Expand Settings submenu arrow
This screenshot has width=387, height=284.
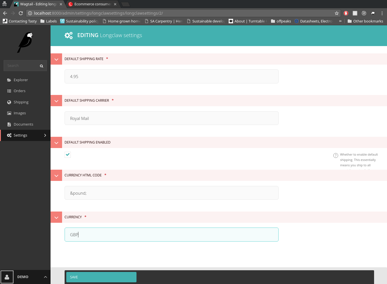pyautogui.click(x=45, y=135)
